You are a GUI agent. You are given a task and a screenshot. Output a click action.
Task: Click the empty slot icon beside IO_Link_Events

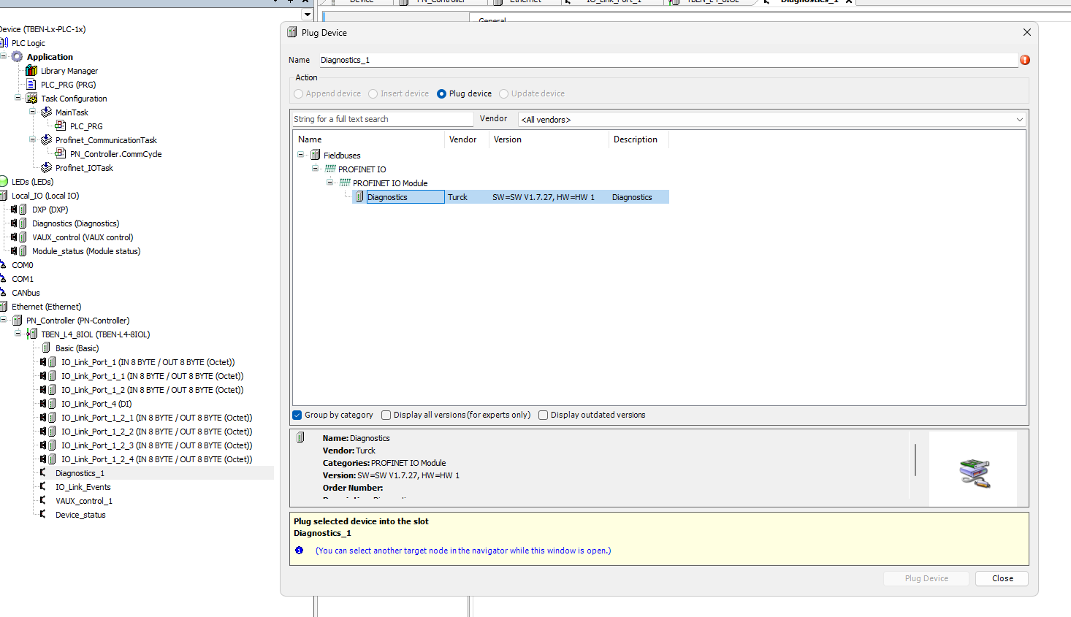click(43, 487)
